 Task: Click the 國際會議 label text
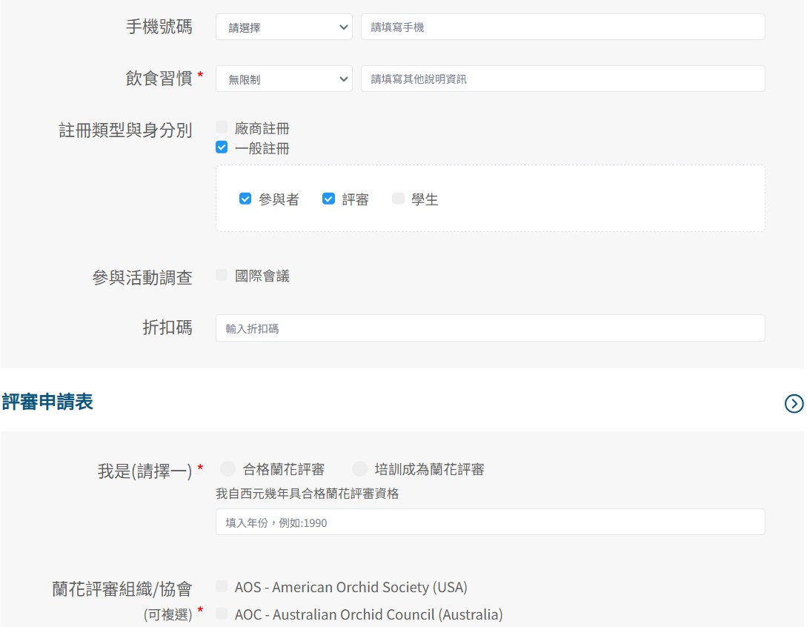[262, 276]
